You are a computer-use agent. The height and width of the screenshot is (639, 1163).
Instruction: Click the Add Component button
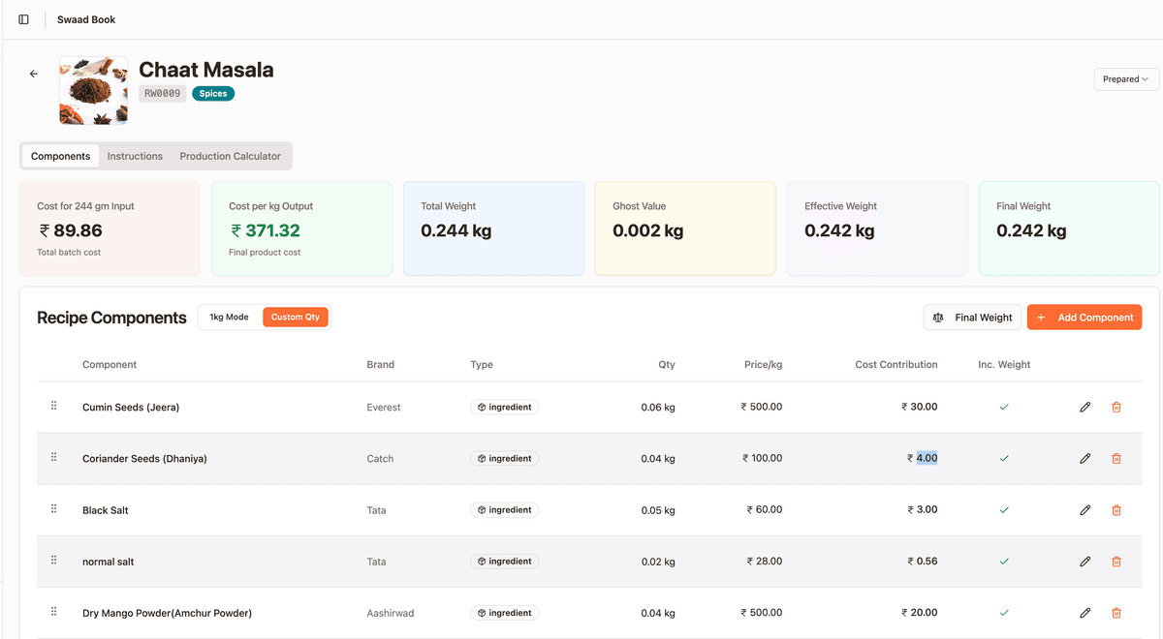point(1084,318)
